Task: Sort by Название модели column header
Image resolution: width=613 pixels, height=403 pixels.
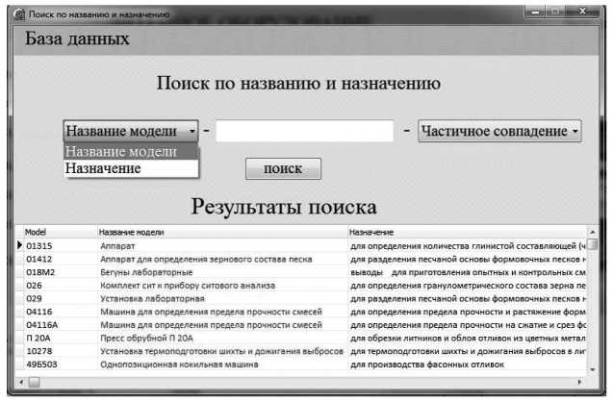Action: pyautogui.click(x=222, y=232)
